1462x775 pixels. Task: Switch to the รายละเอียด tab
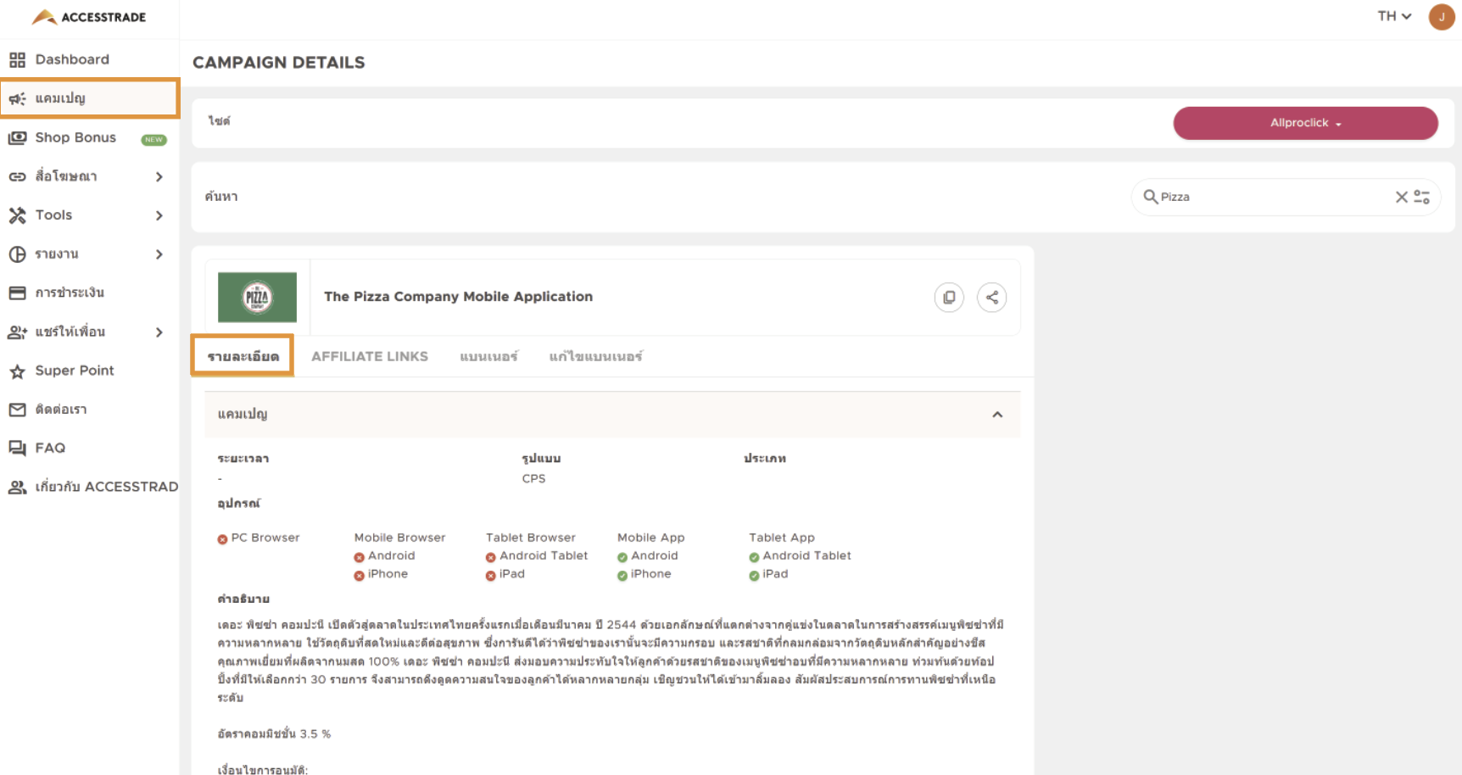point(243,356)
